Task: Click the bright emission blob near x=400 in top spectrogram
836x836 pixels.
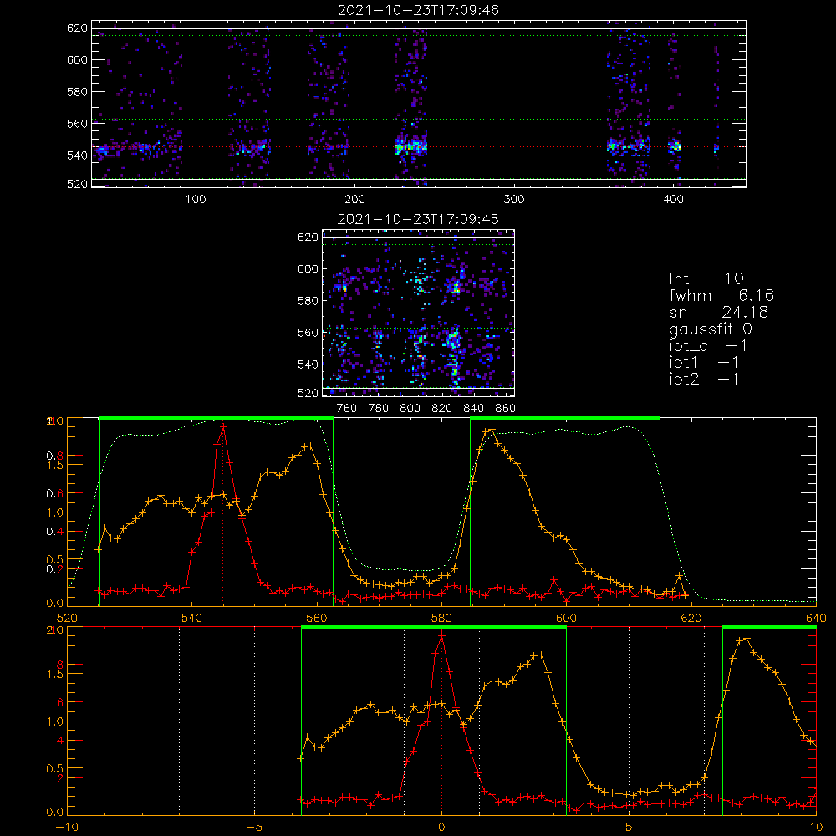Action: (x=675, y=145)
